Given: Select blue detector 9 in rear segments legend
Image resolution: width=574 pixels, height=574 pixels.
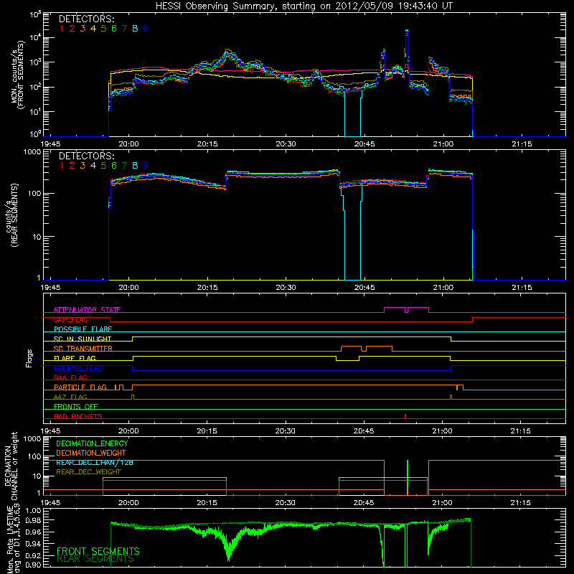Looking at the screenshot, I should (146, 166).
